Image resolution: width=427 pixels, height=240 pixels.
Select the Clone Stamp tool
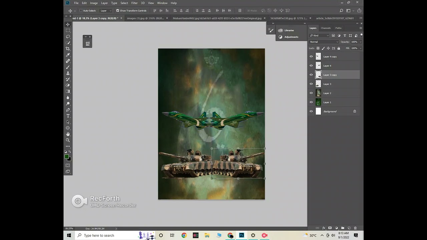[68, 73]
